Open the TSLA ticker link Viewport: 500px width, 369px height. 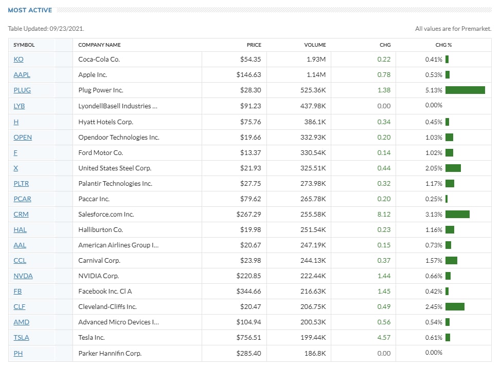click(21, 338)
